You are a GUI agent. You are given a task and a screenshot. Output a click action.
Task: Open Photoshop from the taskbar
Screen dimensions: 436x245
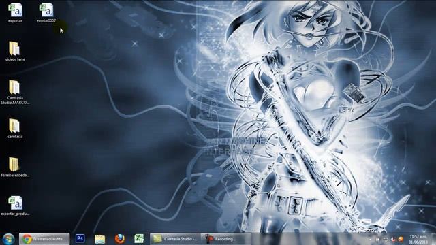pos(80,239)
